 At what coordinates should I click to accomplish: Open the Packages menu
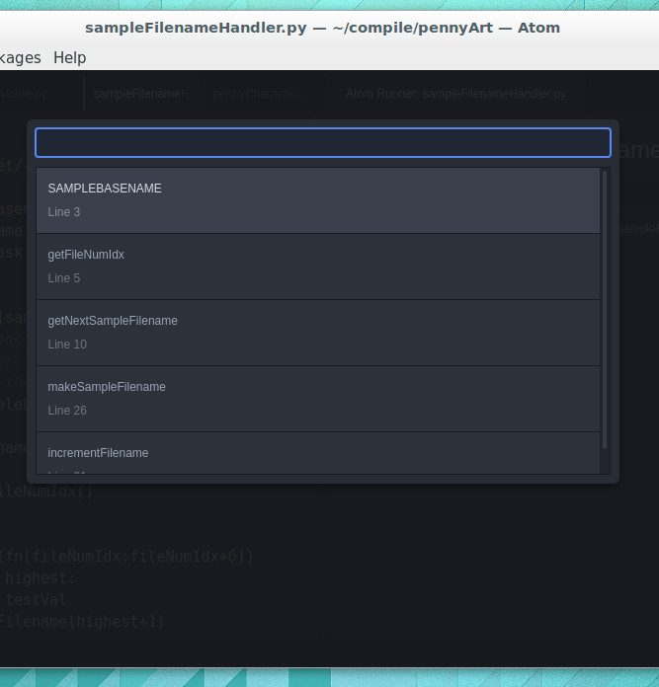20,57
